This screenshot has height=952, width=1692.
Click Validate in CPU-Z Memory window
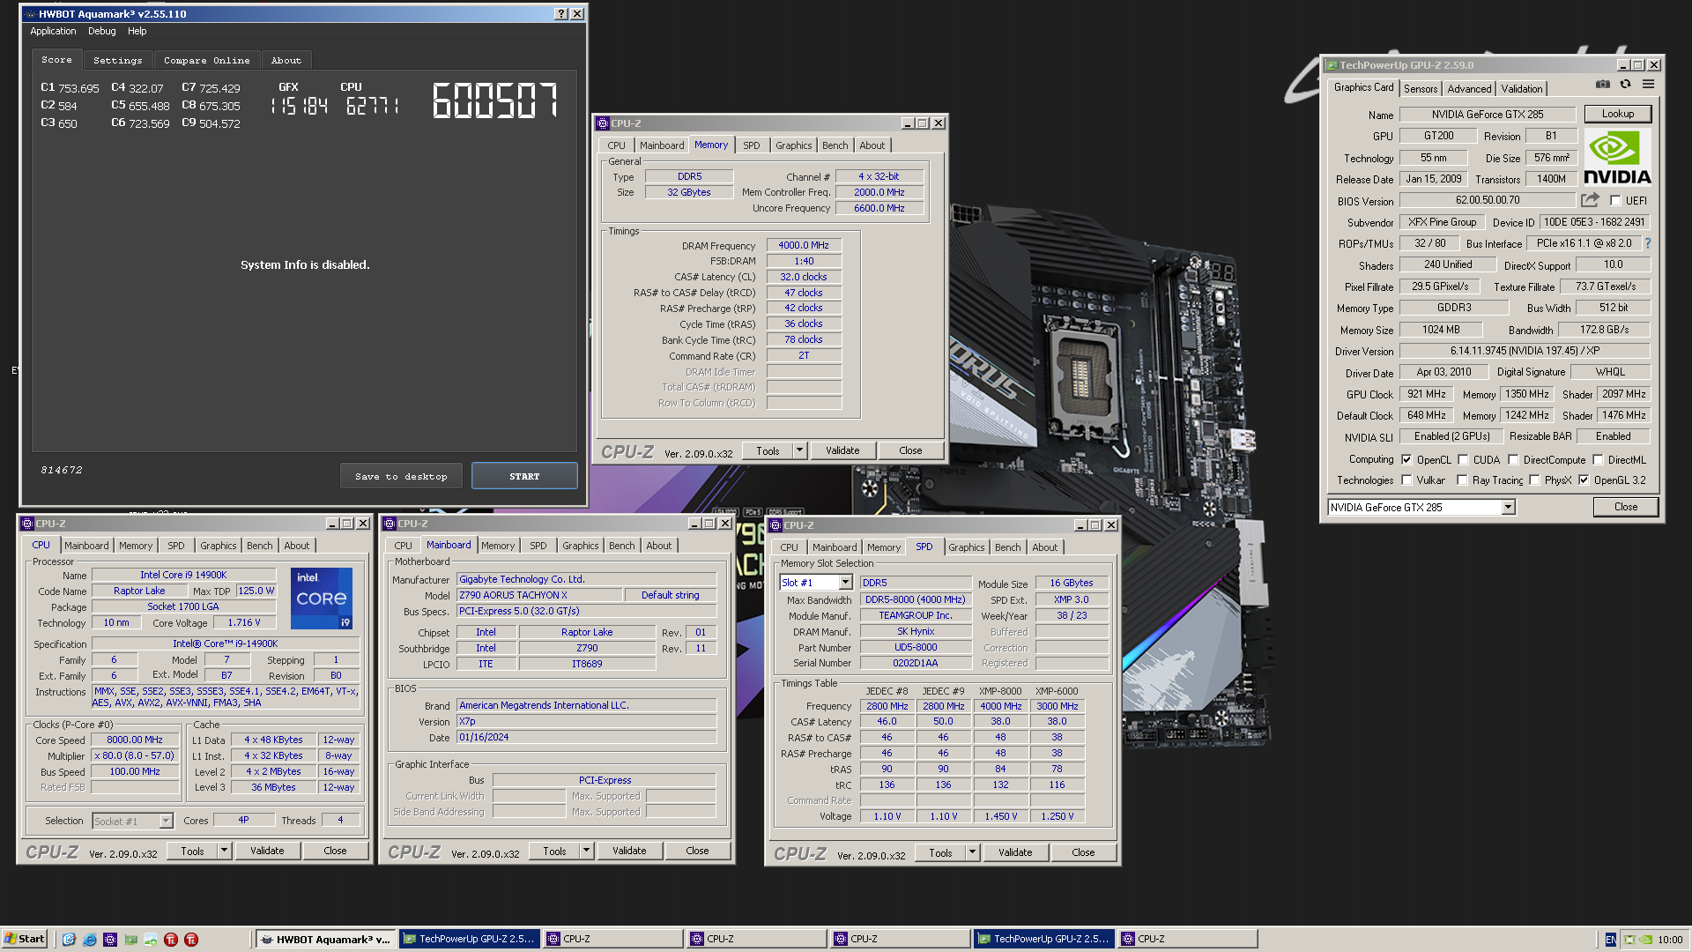tap(842, 450)
